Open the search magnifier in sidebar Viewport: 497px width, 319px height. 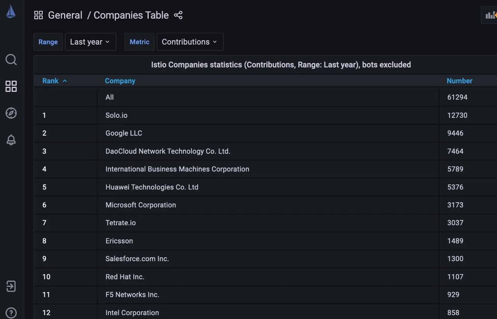11,60
